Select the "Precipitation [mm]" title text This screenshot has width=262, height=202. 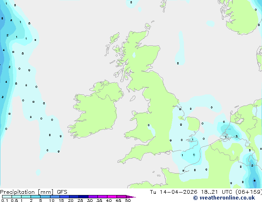tap(26, 192)
